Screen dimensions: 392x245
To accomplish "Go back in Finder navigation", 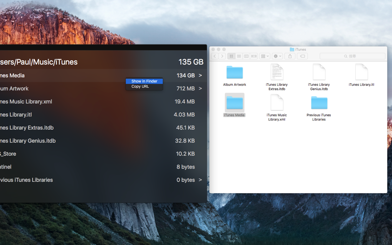I will (215, 56).
